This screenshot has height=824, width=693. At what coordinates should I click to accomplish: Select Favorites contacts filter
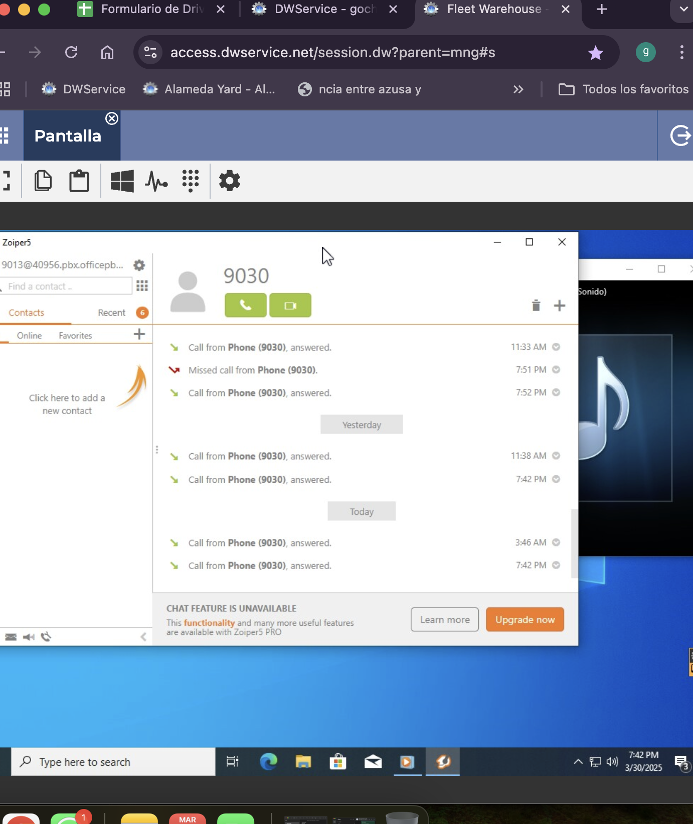coord(75,335)
